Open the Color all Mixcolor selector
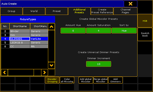Viewport: 153px width, 92px height. coord(67,80)
